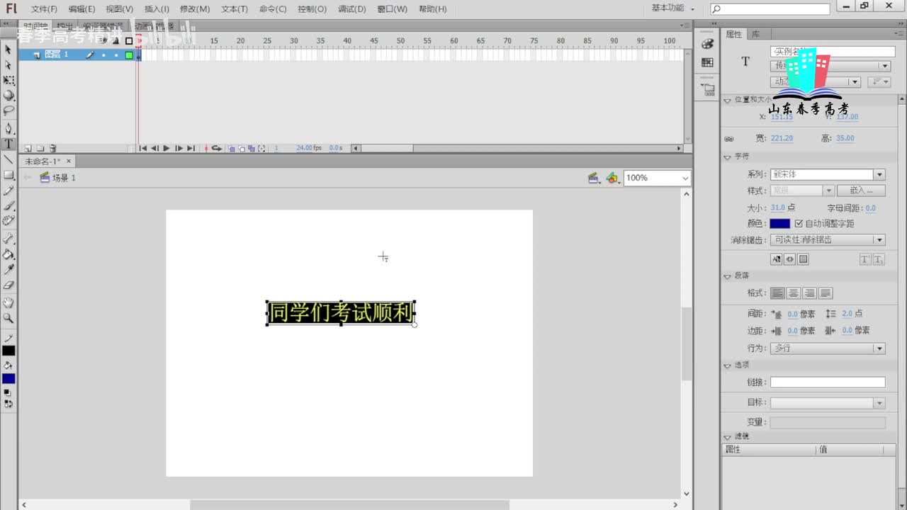The width and height of the screenshot is (907, 510).
Task: Select the Text tool
Action: click(x=9, y=144)
